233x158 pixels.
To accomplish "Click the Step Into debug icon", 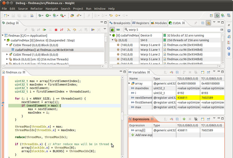I will [68, 30].
